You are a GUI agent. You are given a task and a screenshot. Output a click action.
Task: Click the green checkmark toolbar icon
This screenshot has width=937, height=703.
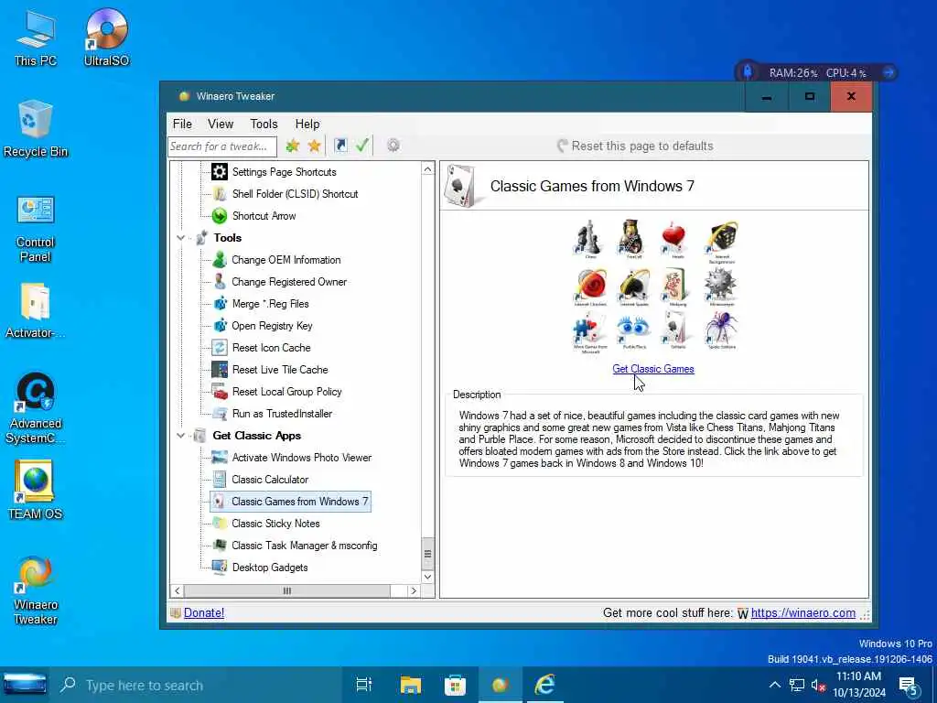pyautogui.click(x=362, y=146)
